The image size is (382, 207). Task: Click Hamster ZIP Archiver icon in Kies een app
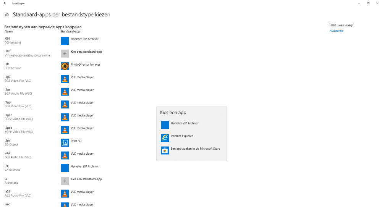(x=165, y=125)
